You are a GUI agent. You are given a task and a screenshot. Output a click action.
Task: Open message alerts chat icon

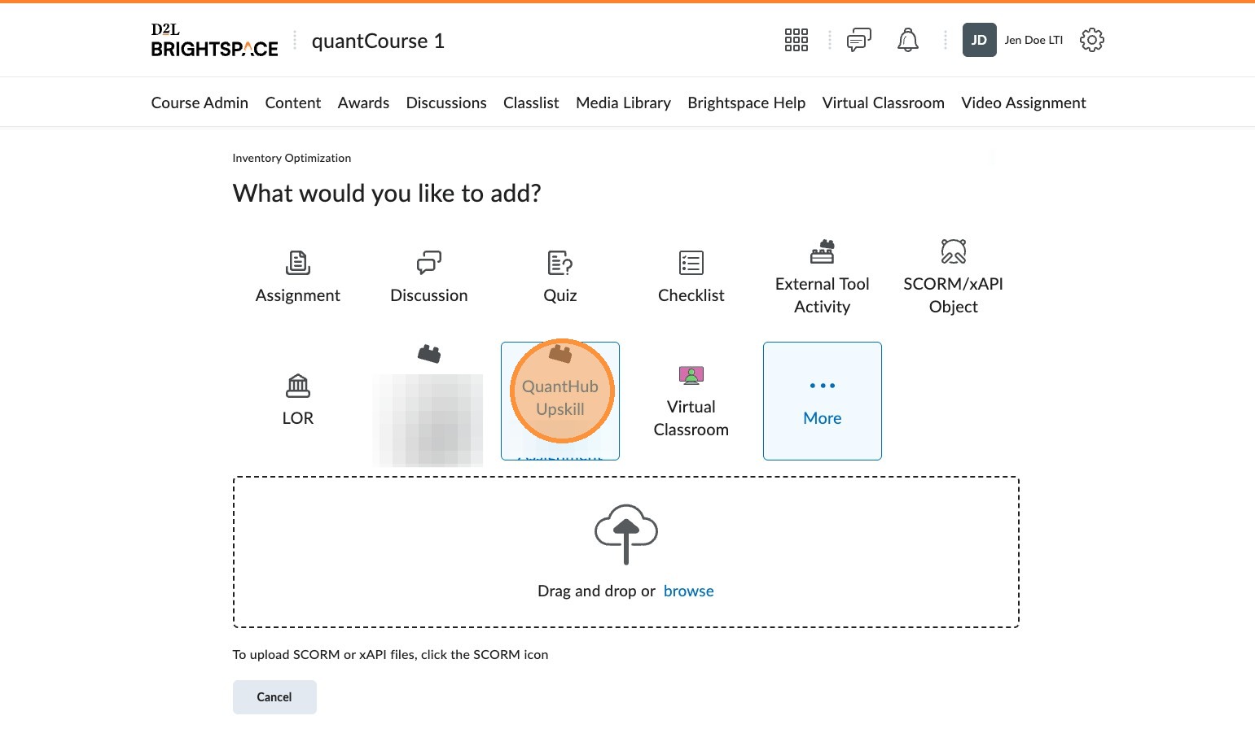[858, 40]
